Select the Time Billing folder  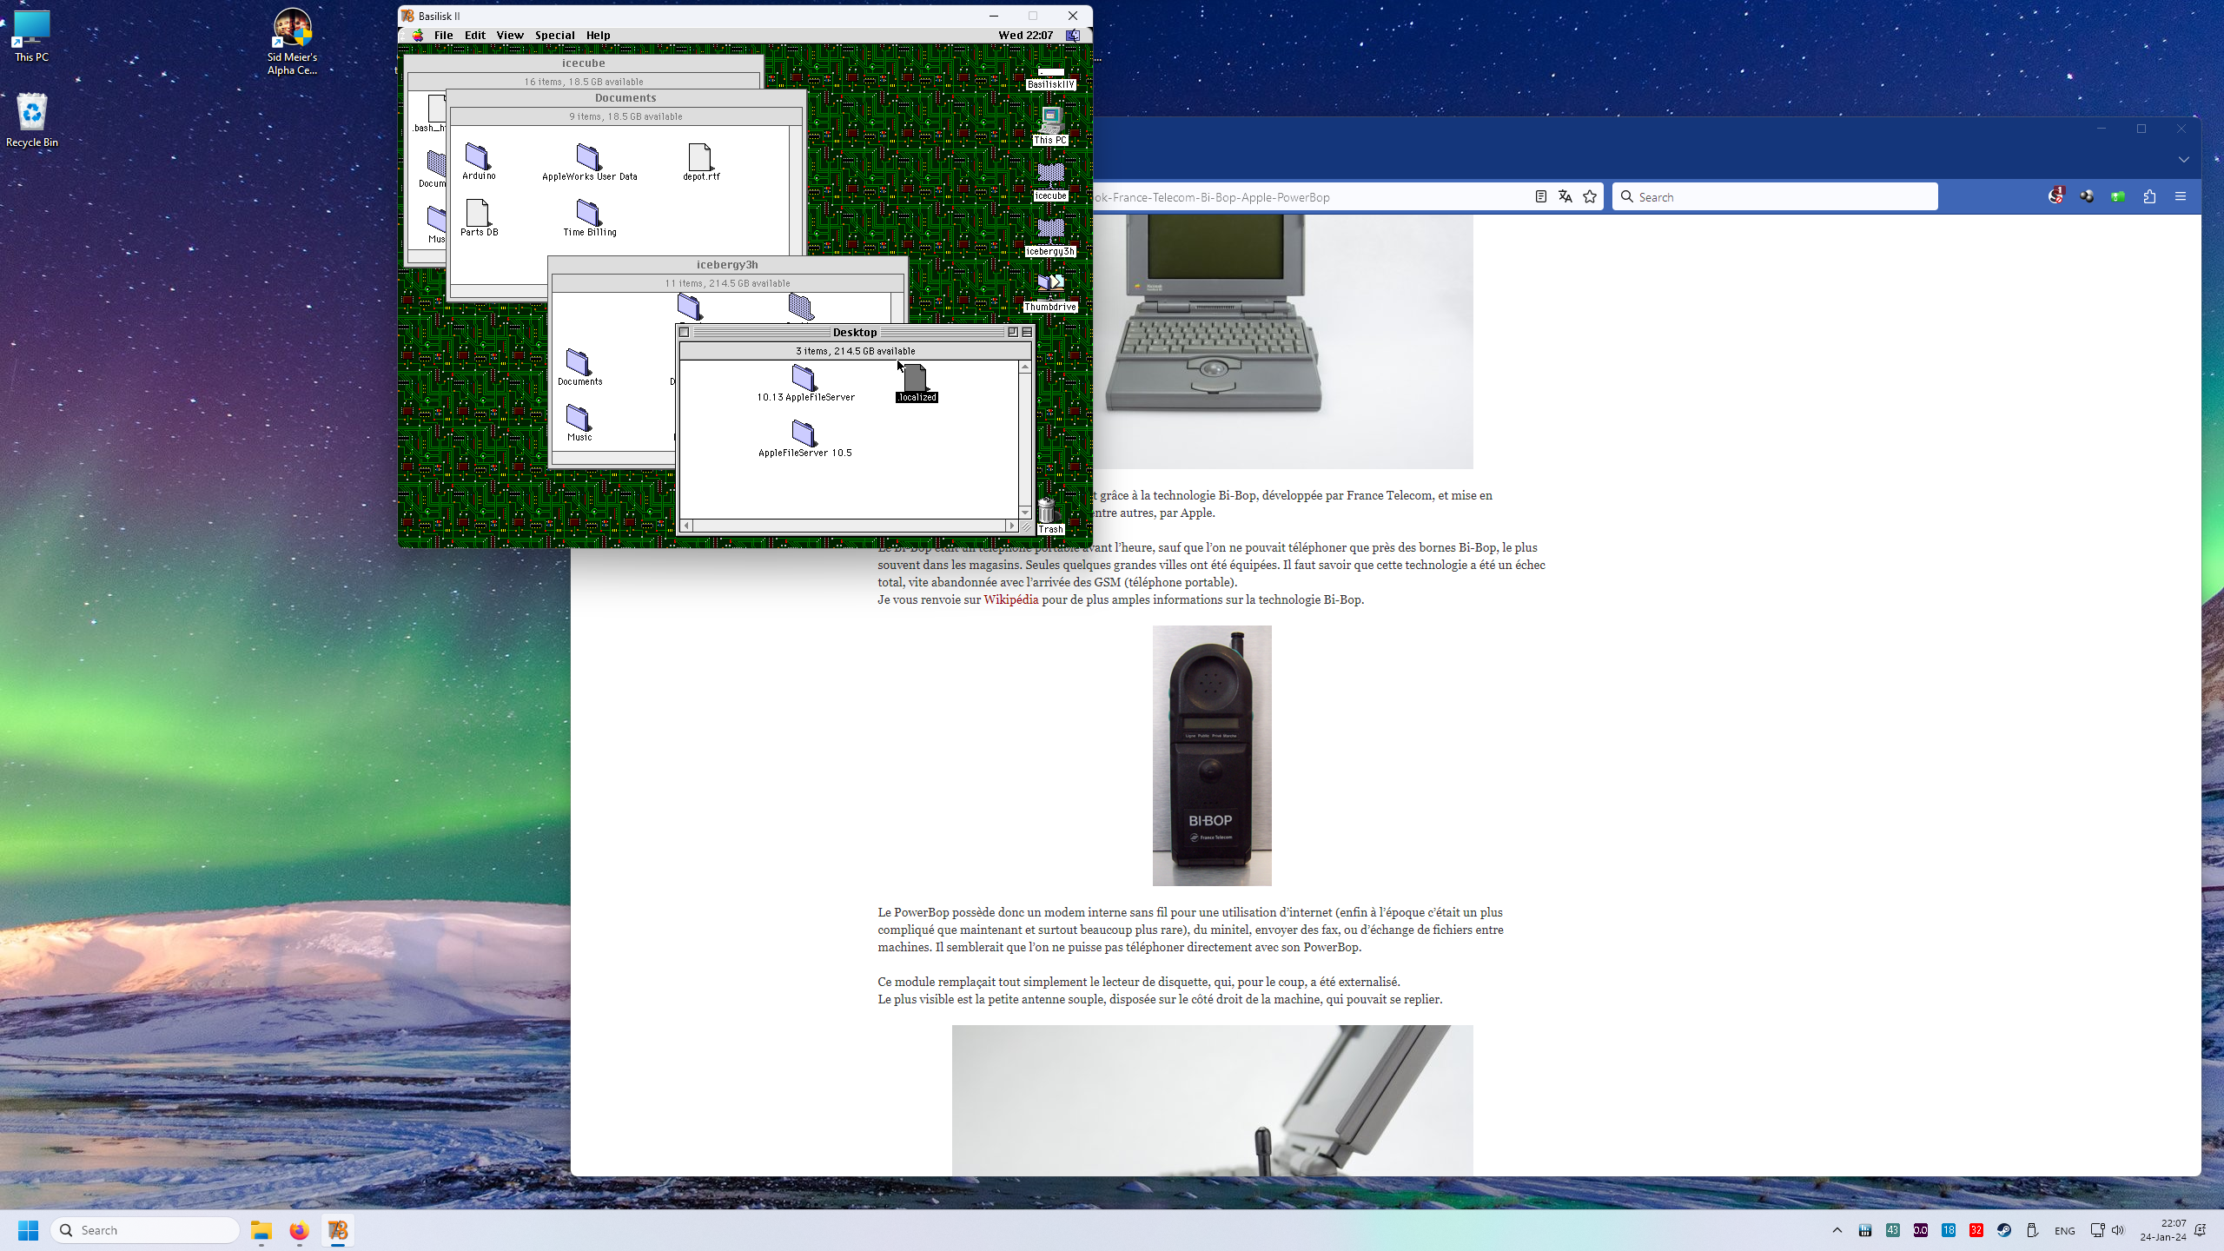pyautogui.click(x=589, y=217)
